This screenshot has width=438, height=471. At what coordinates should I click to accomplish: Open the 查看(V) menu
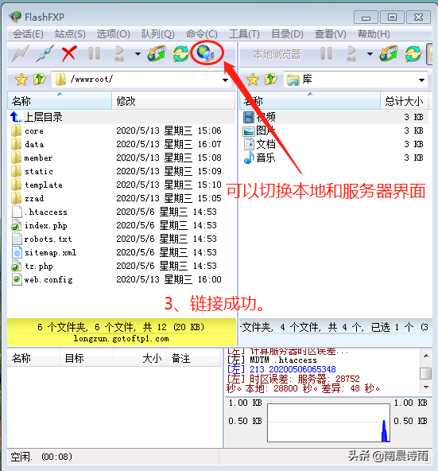pyautogui.click(x=330, y=34)
